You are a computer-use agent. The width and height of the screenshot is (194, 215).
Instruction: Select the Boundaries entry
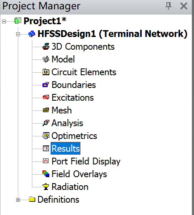click(x=74, y=85)
